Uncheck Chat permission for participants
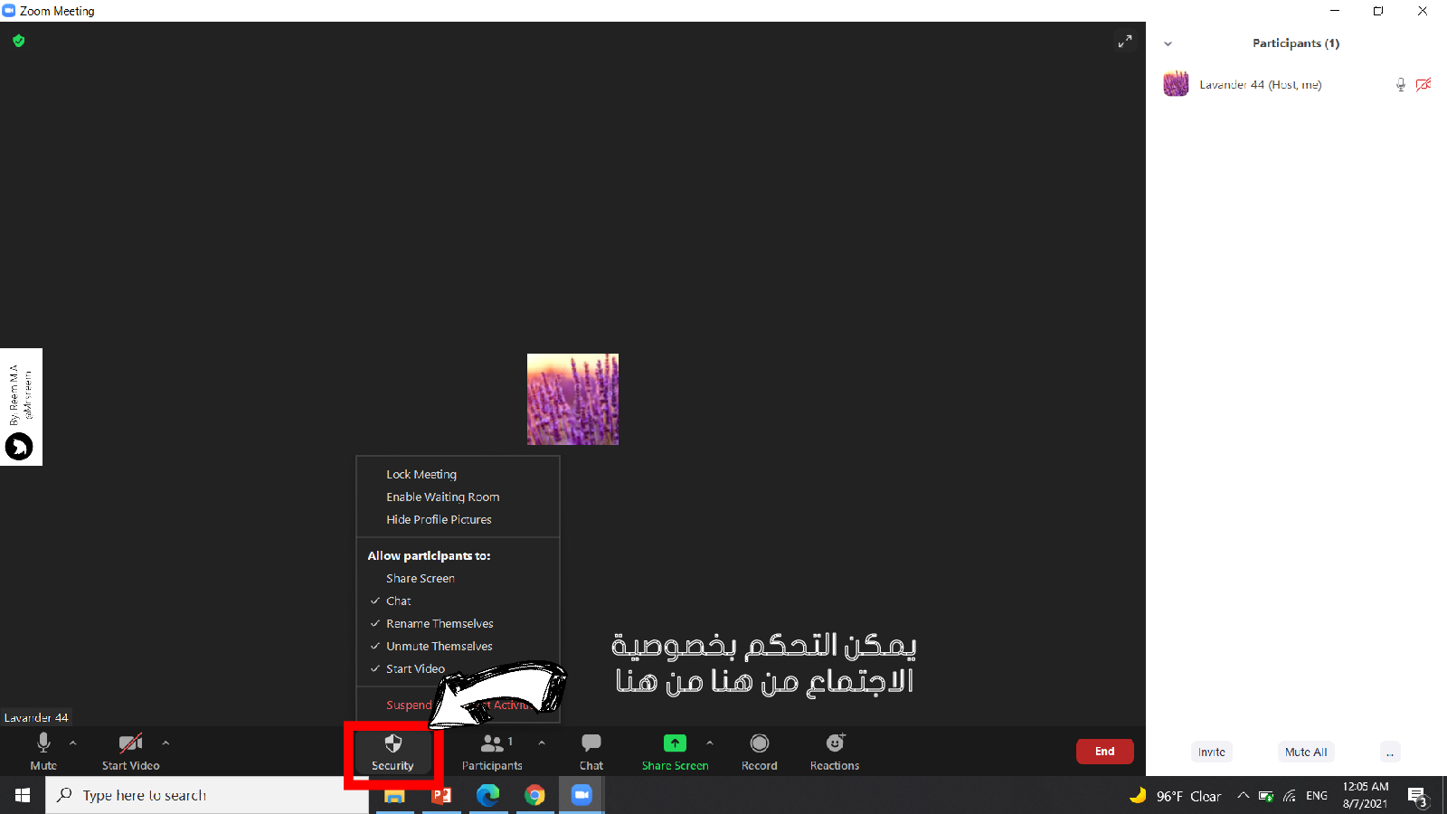1447x814 pixels. pos(399,601)
